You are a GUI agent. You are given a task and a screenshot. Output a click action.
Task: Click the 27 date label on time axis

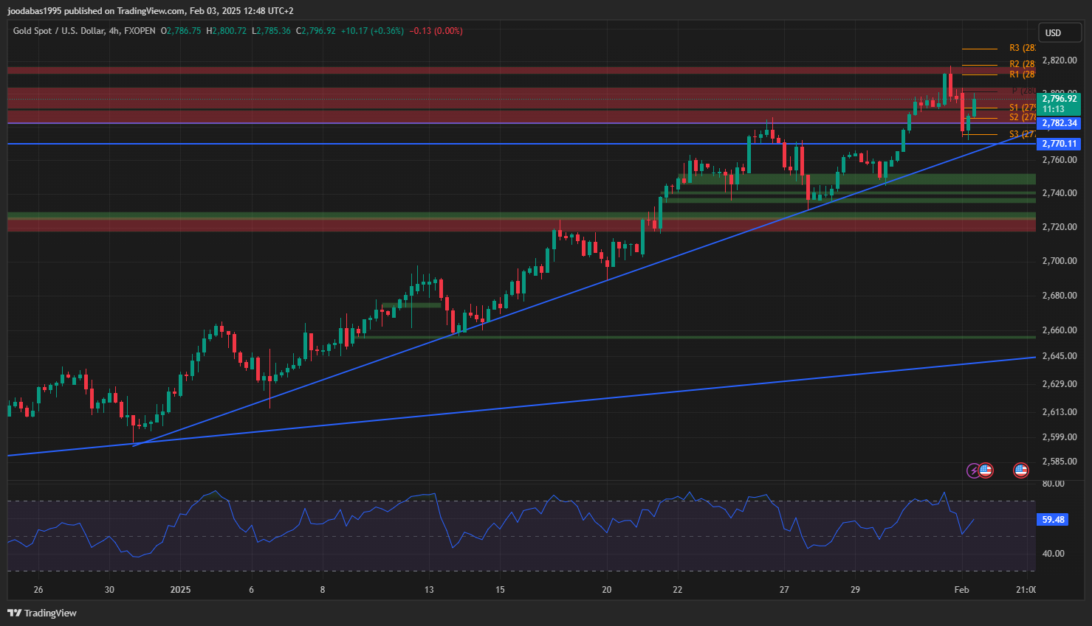[x=784, y=590]
